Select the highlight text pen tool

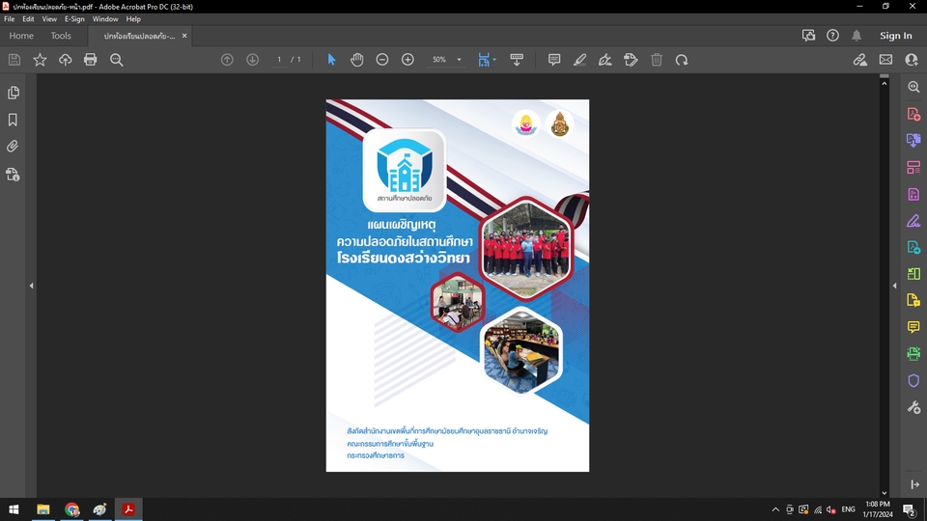click(580, 60)
